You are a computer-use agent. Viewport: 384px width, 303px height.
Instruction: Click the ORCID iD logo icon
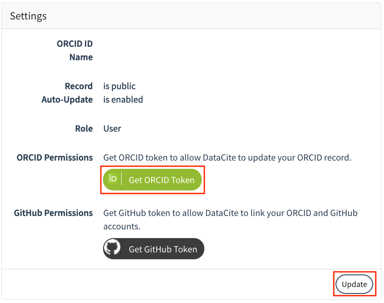(x=113, y=179)
